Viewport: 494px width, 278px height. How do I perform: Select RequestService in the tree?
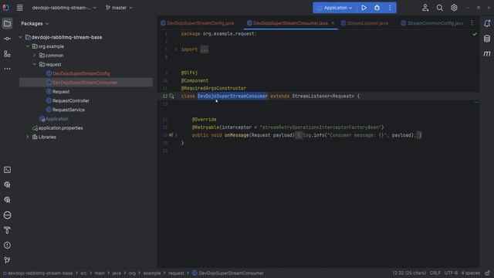pyautogui.click(x=69, y=110)
